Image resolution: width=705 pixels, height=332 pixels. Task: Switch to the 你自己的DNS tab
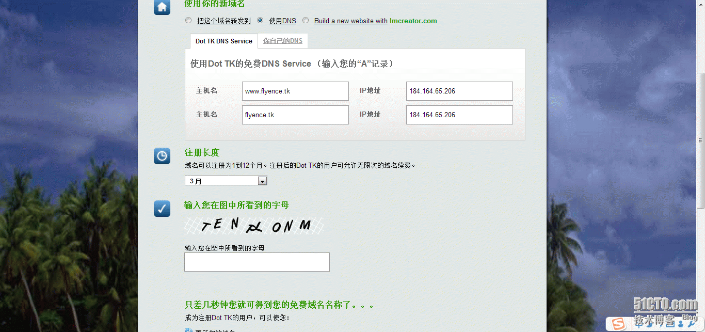tap(282, 41)
